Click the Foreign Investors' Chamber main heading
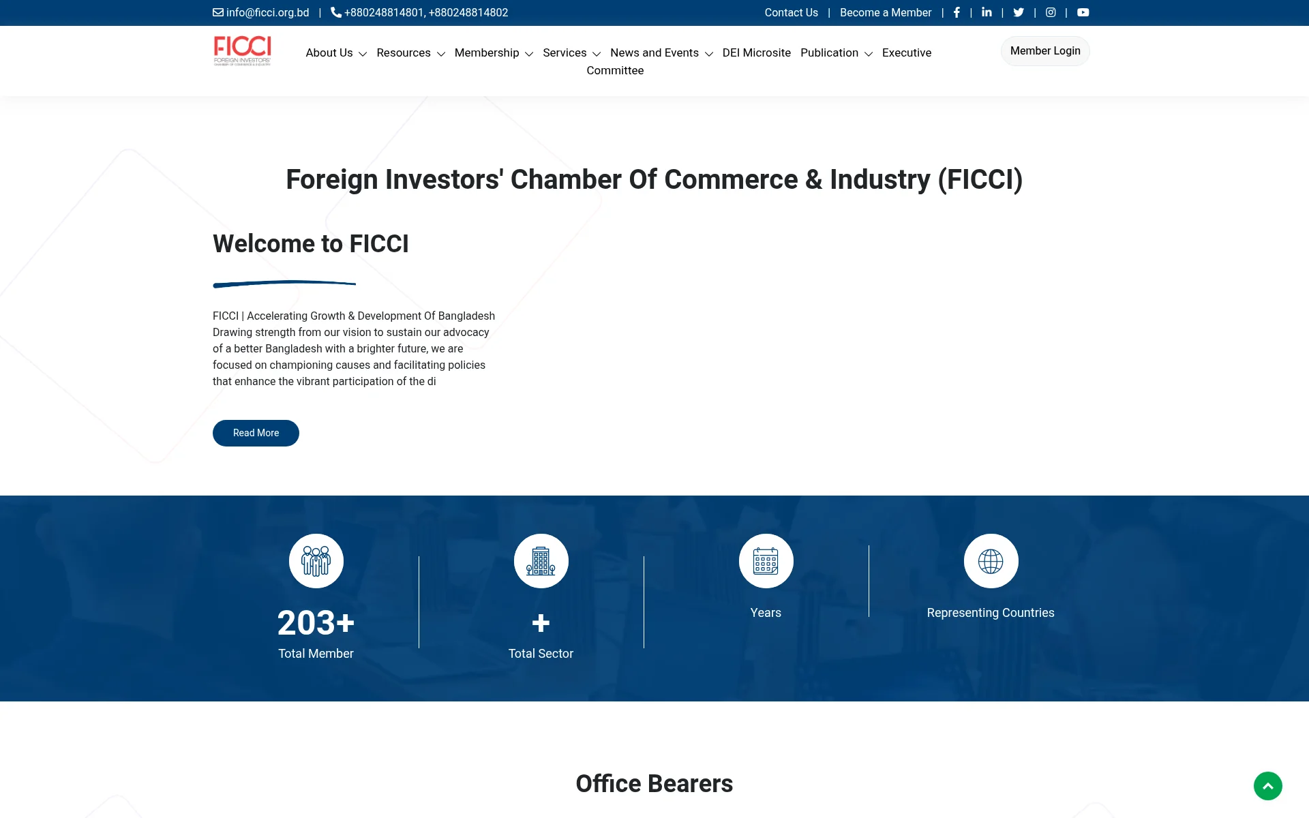This screenshot has height=818, width=1309. pos(654,179)
